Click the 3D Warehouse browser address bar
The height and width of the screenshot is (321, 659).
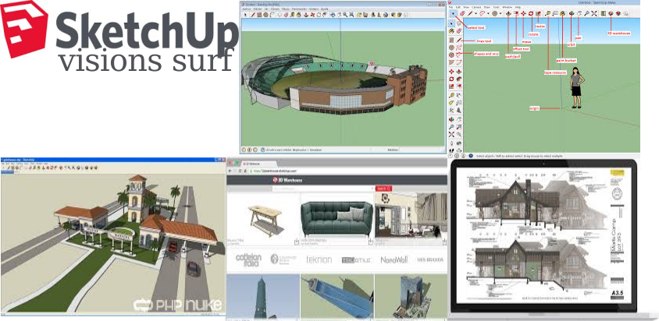[348, 171]
